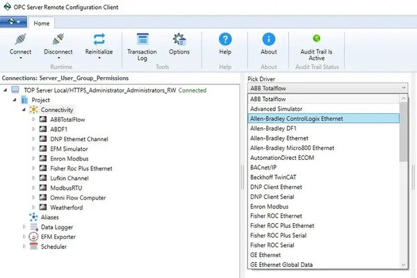Select the Aliases tree label
The image size is (417, 278).
[50, 218]
